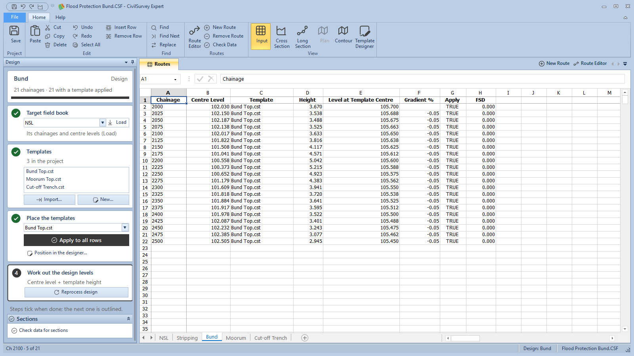Image resolution: width=634 pixels, height=356 pixels.
Task: Click Check Data in Routes group
Action: click(220, 45)
